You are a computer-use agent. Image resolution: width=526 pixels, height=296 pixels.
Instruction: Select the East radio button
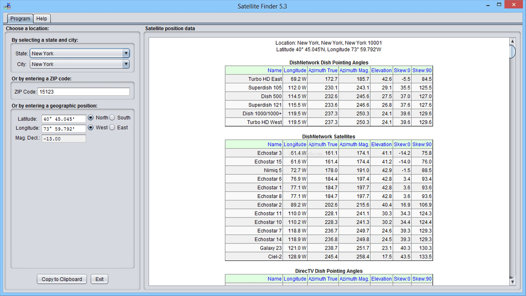tap(112, 127)
